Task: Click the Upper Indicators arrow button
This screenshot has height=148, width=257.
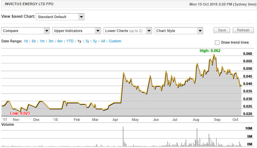Action: [98, 31]
